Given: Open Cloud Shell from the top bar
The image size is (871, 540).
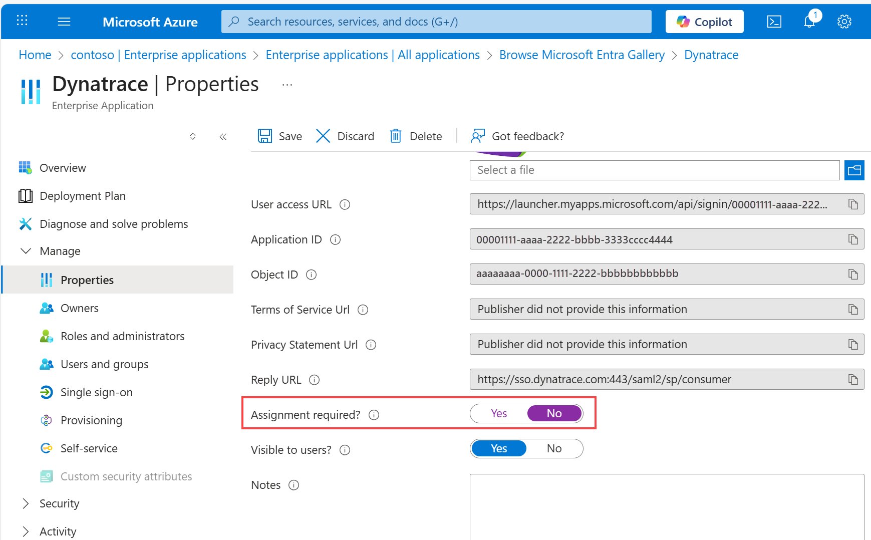Looking at the screenshot, I should 774,22.
